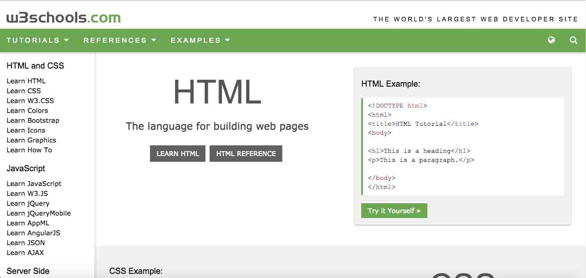Open Learn How To sidebar link

click(x=30, y=150)
